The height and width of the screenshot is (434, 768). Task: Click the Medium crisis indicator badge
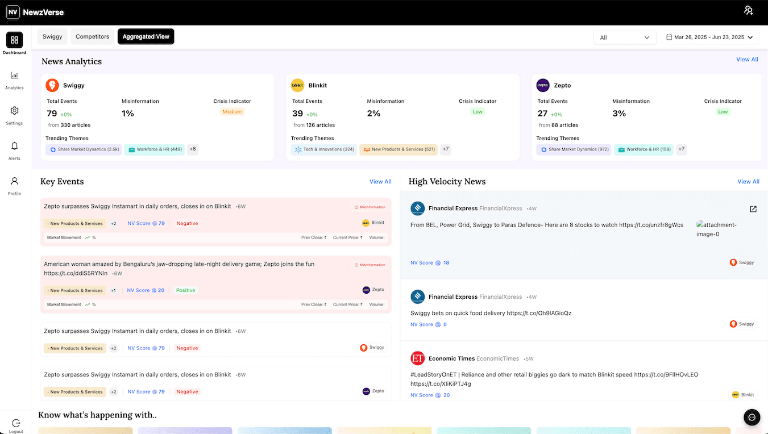(x=232, y=112)
